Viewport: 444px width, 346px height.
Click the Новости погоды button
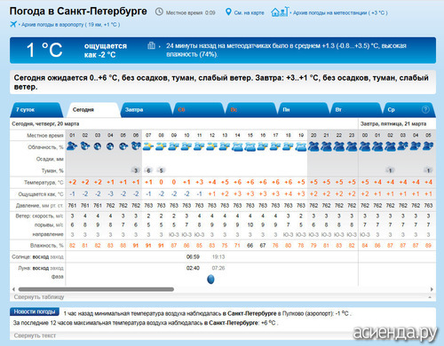click(35, 311)
